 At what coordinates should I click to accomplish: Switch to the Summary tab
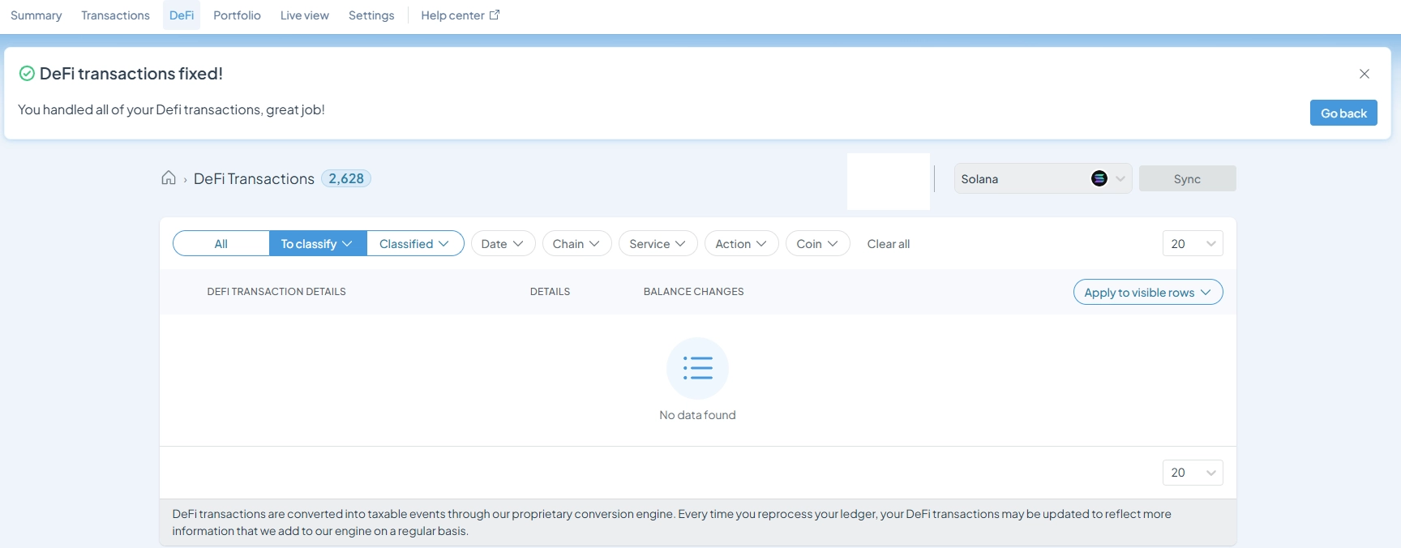click(x=36, y=15)
